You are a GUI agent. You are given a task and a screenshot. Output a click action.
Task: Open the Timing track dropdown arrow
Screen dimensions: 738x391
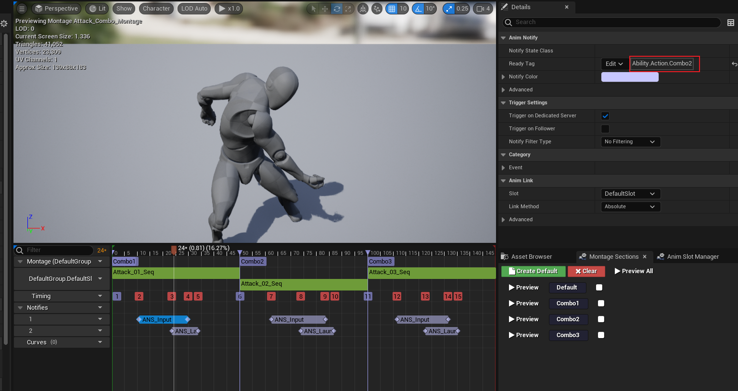(x=100, y=296)
